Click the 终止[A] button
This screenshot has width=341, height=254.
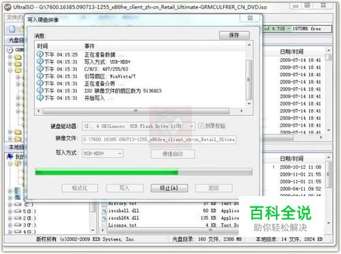click(x=169, y=188)
